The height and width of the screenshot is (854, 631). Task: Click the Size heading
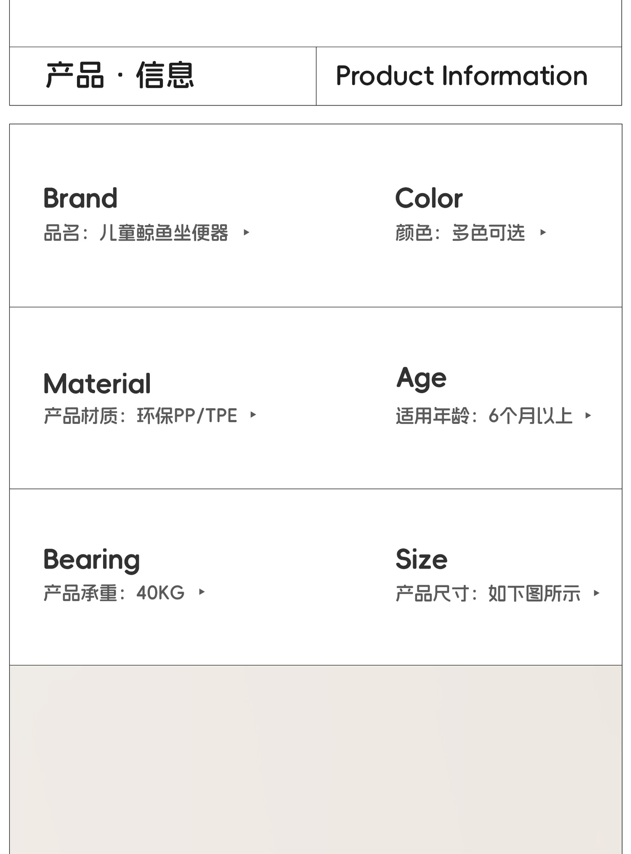(422, 559)
